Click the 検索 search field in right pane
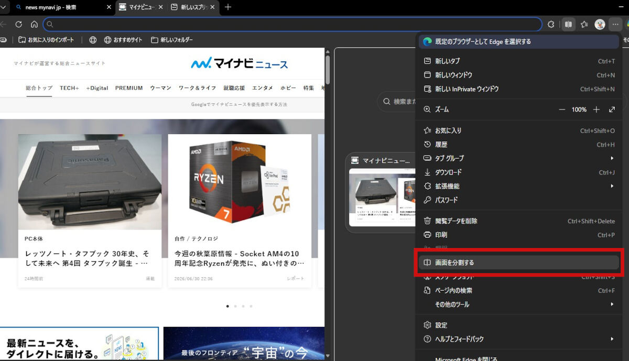The width and height of the screenshot is (629, 361). tap(397, 101)
